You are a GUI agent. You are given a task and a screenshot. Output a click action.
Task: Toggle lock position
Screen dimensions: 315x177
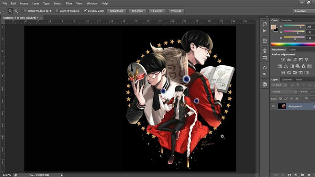[x=291, y=99]
